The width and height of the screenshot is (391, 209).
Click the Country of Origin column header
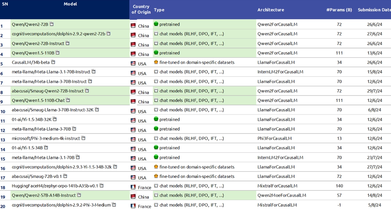(141, 9)
